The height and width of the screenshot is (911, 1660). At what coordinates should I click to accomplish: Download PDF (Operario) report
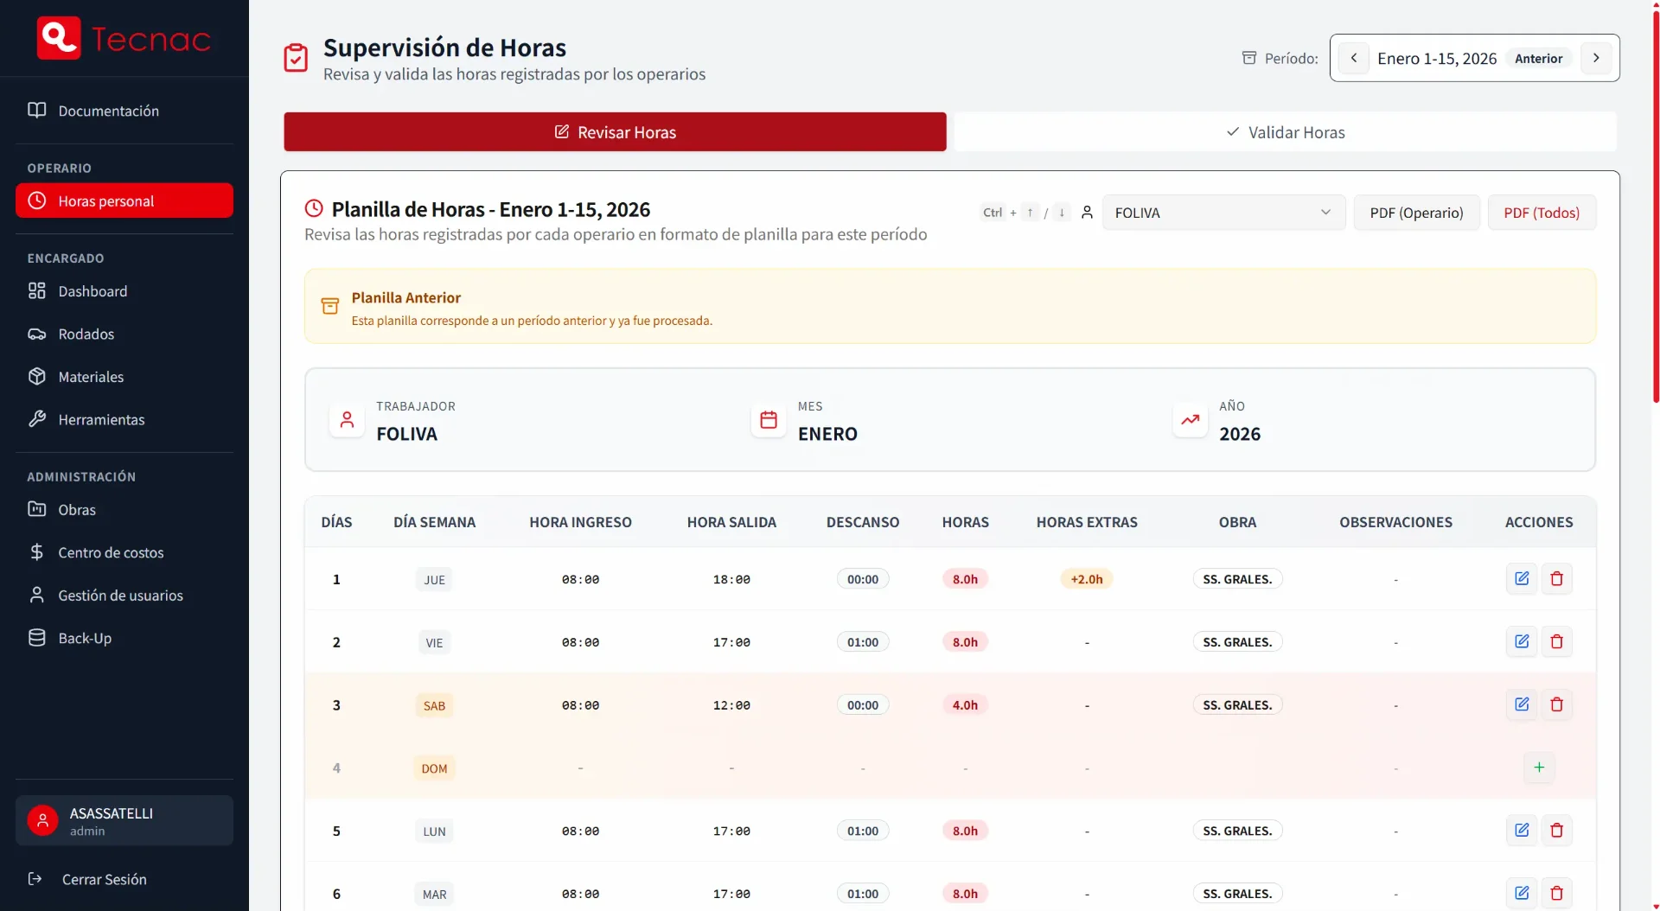[x=1416, y=213]
